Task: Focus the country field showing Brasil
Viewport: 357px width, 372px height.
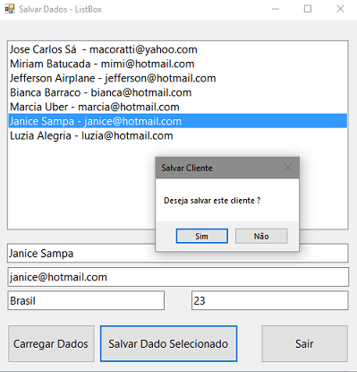Action: [x=86, y=300]
